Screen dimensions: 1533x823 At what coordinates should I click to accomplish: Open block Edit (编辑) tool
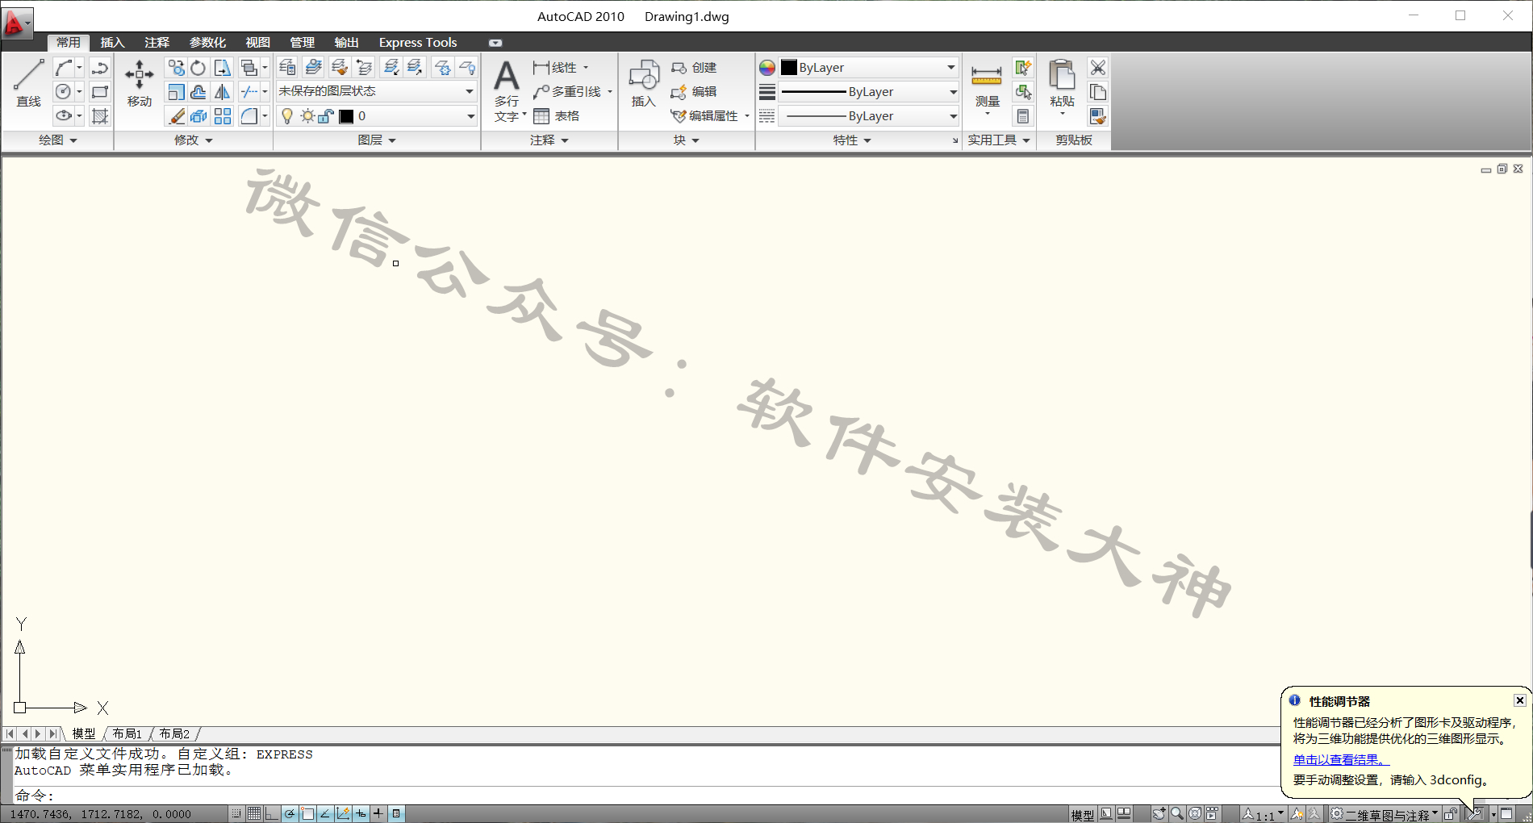click(695, 92)
